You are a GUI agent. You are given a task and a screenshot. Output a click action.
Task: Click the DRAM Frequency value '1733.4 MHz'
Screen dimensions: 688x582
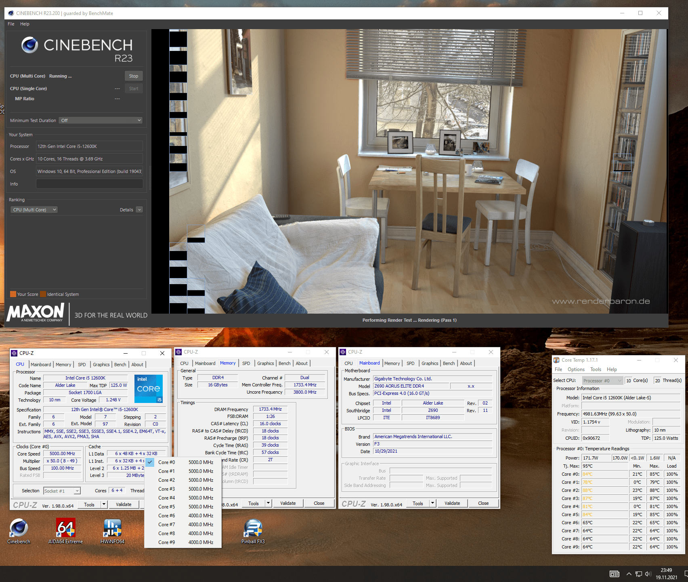pyautogui.click(x=271, y=409)
